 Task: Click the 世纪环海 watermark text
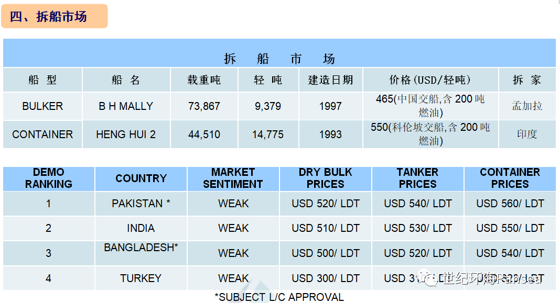point(469,278)
